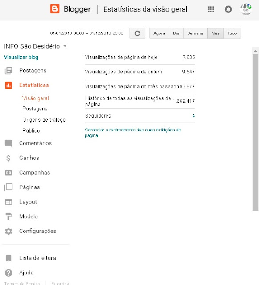Viewport: 259px width, 285px height.
Task: Select Origens de tráfego under Estatísticas
Action: point(44,120)
